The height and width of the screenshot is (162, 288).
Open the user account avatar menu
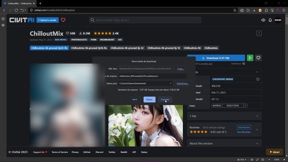[278, 20]
